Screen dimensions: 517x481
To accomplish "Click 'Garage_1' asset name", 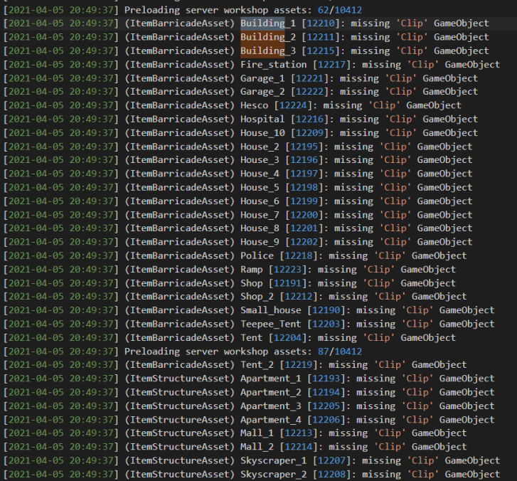I will [262, 78].
